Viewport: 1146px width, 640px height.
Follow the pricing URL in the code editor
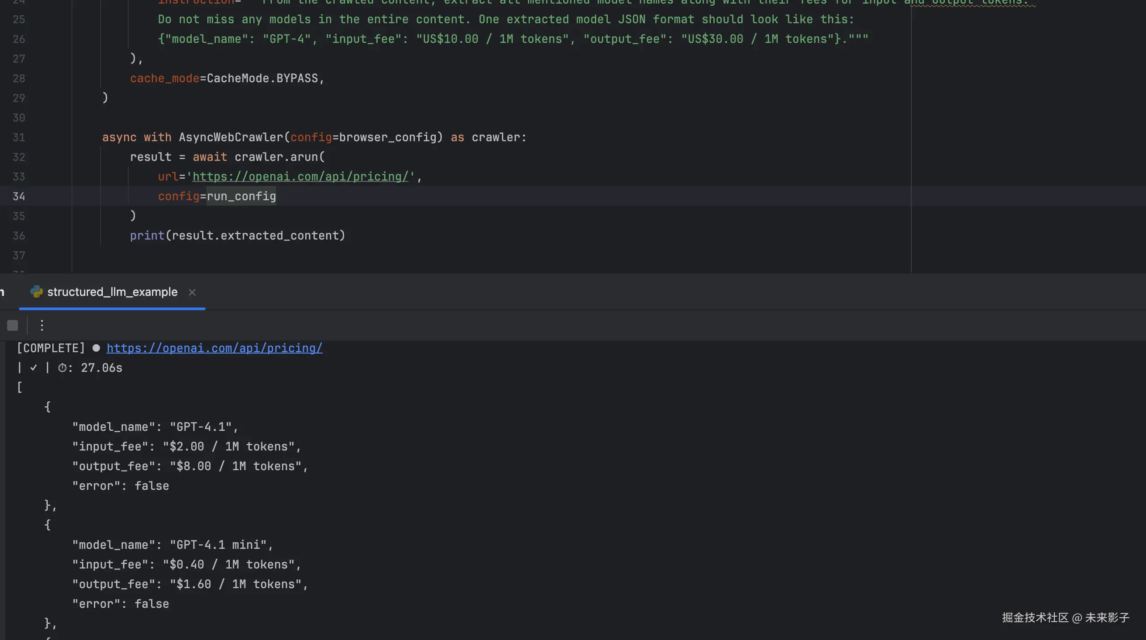click(x=300, y=177)
